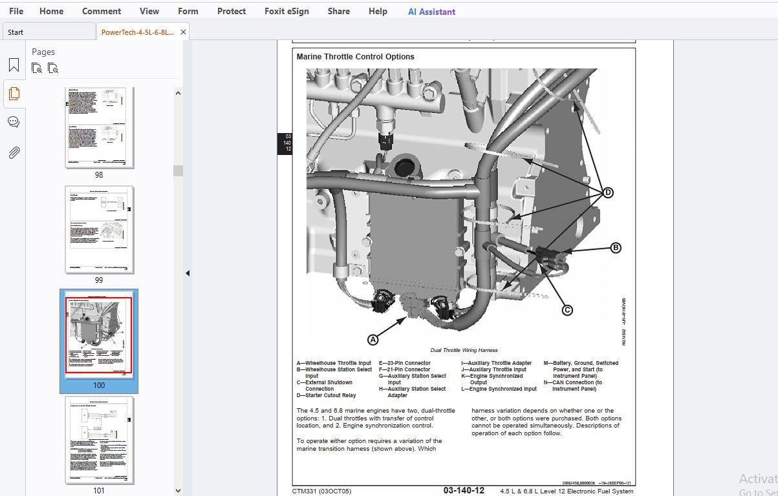Switch to the View tab
Image resolution: width=778 pixels, height=496 pixels.
tap(149, 11)
